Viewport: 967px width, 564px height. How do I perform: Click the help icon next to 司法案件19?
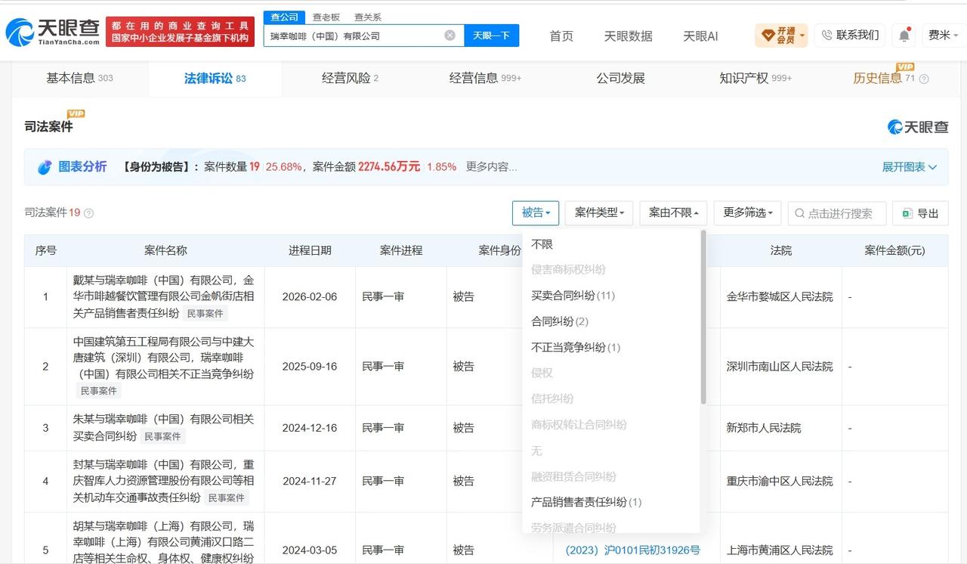pos(88,213)
